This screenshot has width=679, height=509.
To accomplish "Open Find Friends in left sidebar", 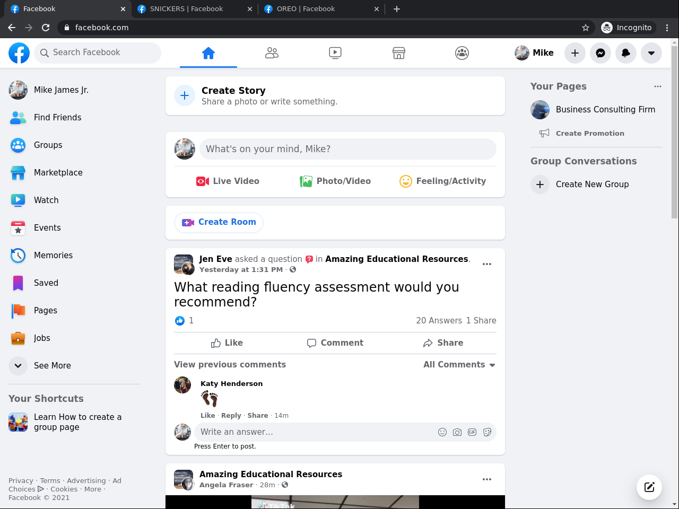I will [74, 118].
